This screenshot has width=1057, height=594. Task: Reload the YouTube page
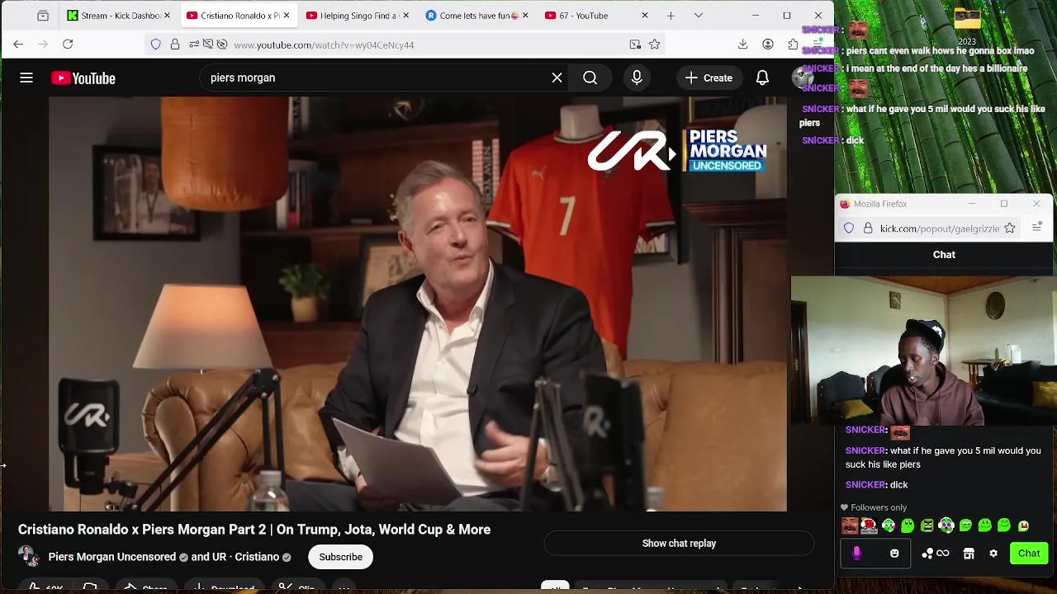coord(68,45)
